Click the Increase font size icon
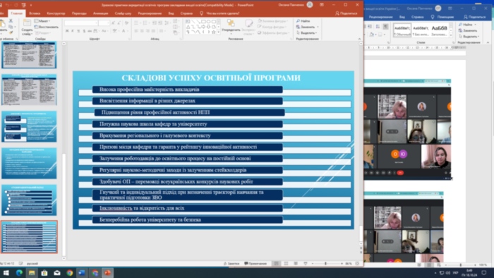The width and height of the screenshot is (494, 278). pyautogui.click(x=114, y=23)
